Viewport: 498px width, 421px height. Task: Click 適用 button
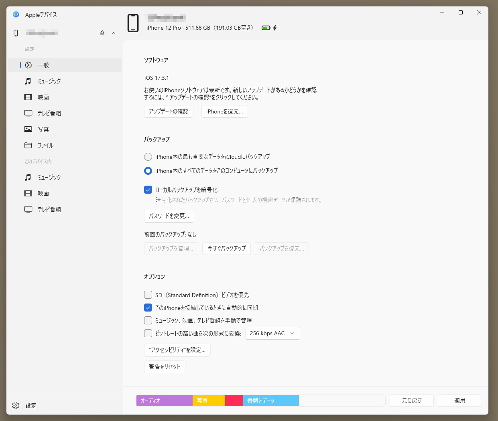coord(460,401)
